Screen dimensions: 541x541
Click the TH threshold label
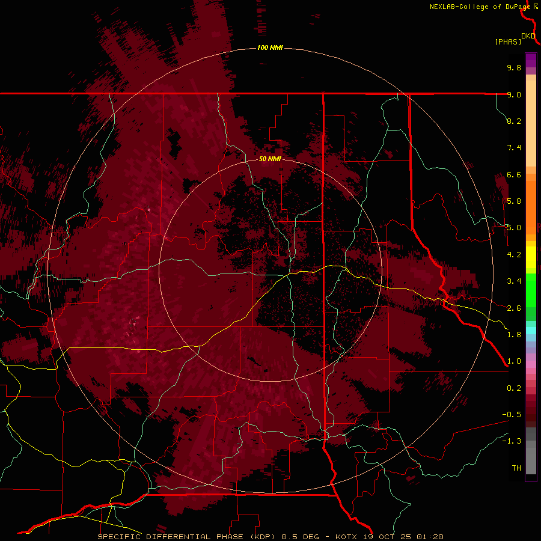pos(516,468)
